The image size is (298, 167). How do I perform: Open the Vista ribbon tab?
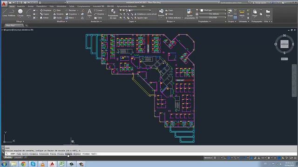click(52, 6)
